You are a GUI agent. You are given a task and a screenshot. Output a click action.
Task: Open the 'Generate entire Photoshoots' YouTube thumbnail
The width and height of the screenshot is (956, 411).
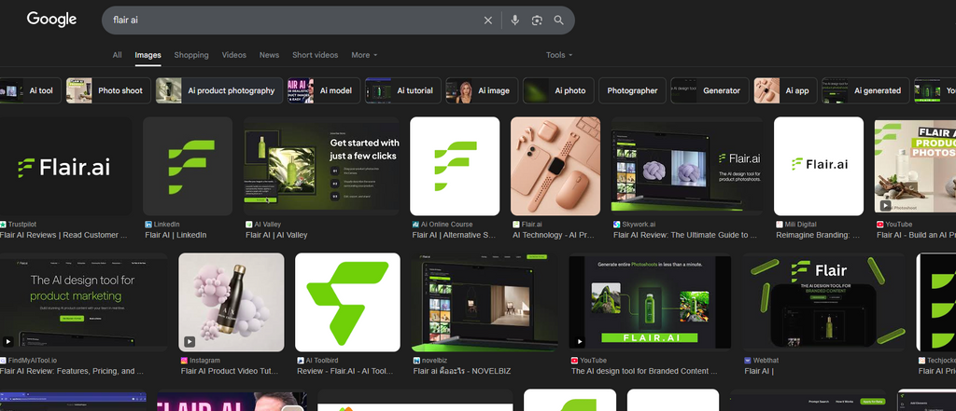click(x=650, y=302)
